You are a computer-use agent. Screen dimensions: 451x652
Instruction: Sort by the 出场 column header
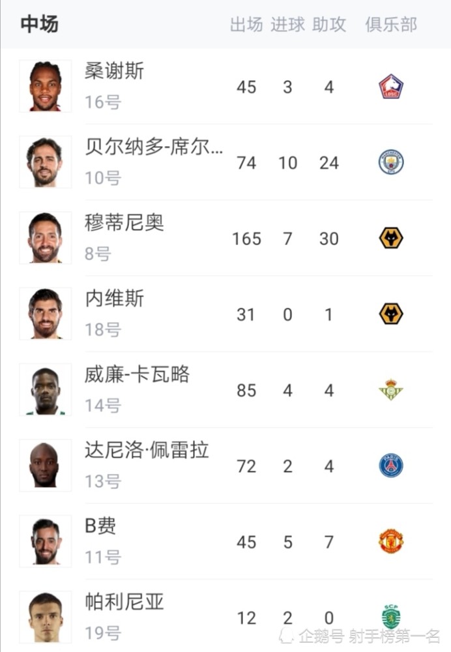click(x=246, y=25)
